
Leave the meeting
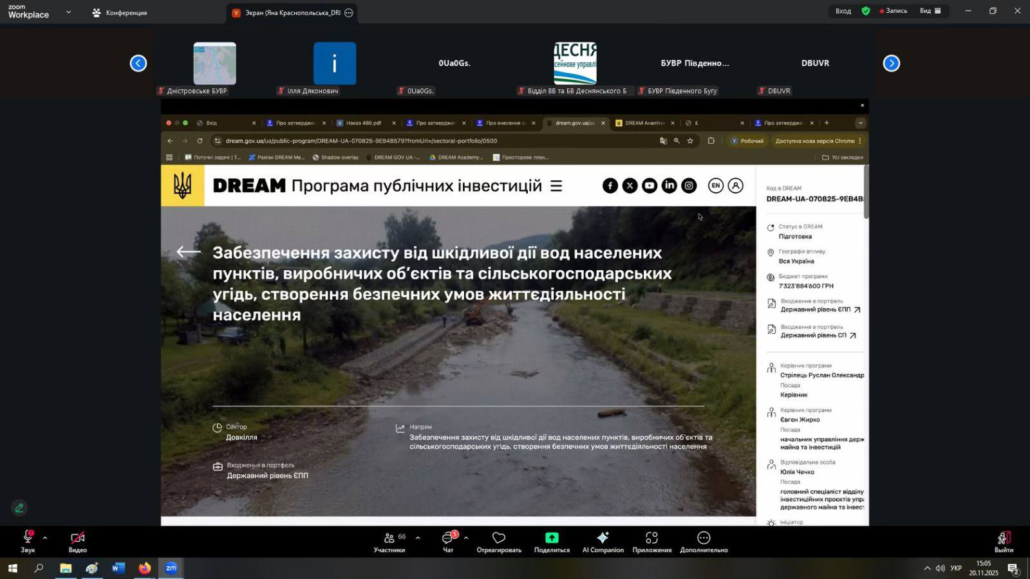(x=1004, y=541)
